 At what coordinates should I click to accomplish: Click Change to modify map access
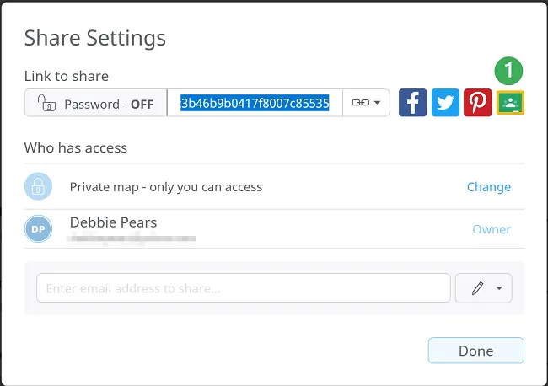489,187
